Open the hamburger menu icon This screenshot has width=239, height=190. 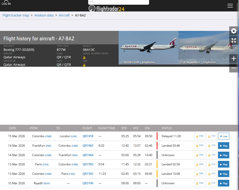(230, 6)
